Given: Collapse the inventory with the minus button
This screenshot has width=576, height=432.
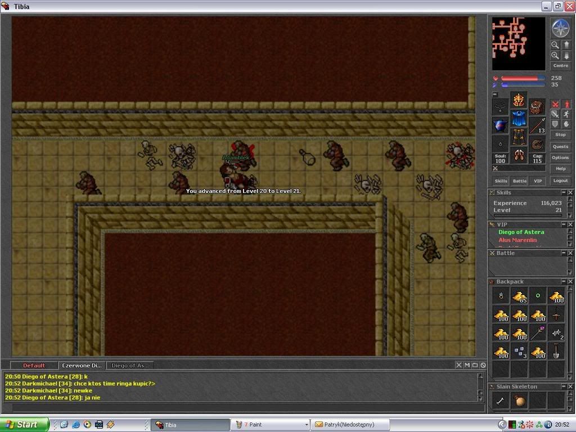Looking at the screenshot, I should [495, 94].
